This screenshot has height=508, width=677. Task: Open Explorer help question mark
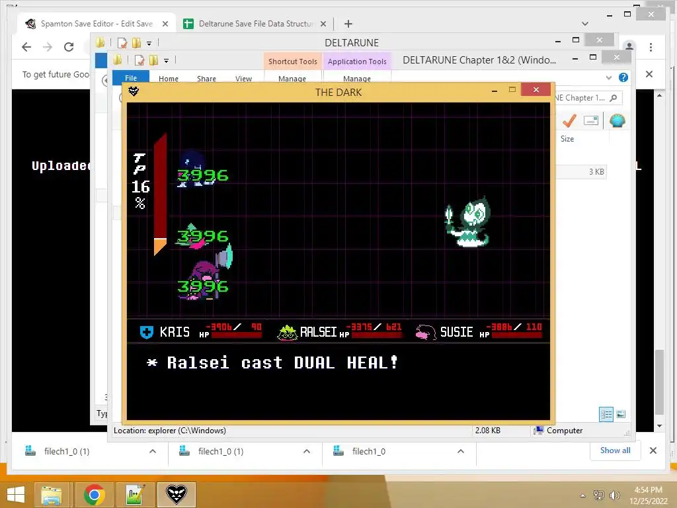click(x=623, y=78)
